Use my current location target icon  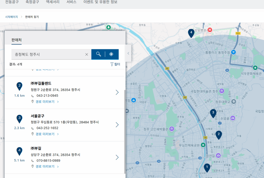pyautogui.click(x=111, y=54)
